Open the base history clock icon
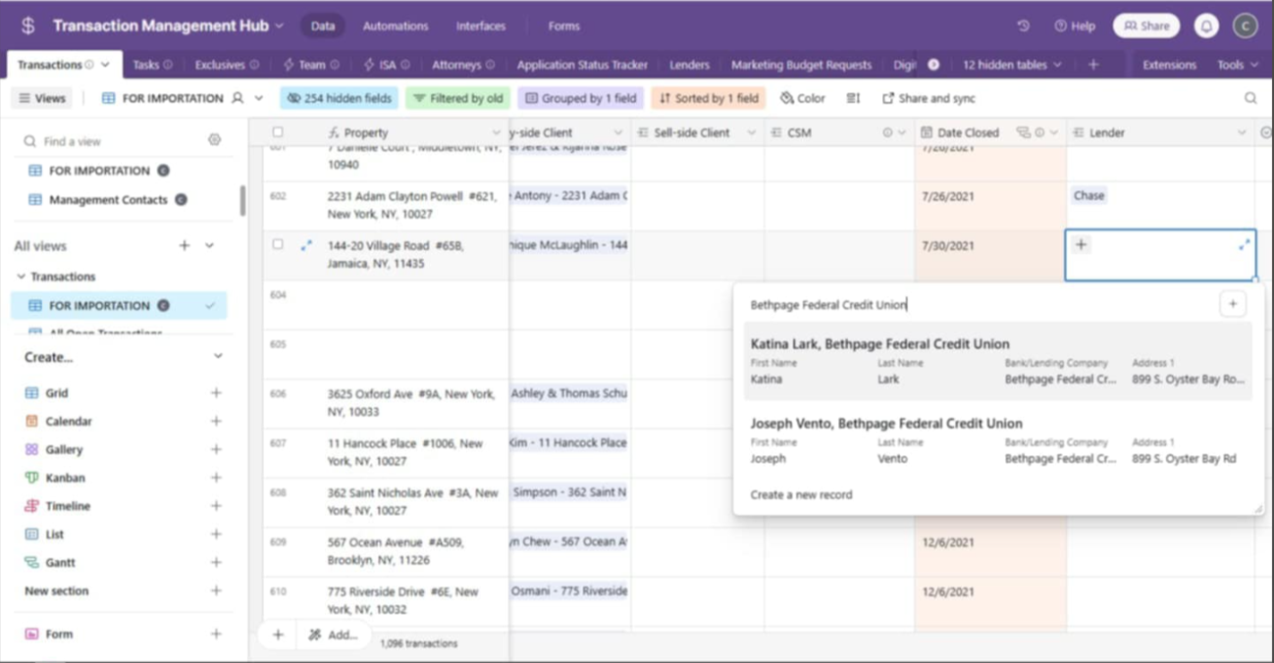This screenshot has width=1274, height=663. coord(1023,26)
